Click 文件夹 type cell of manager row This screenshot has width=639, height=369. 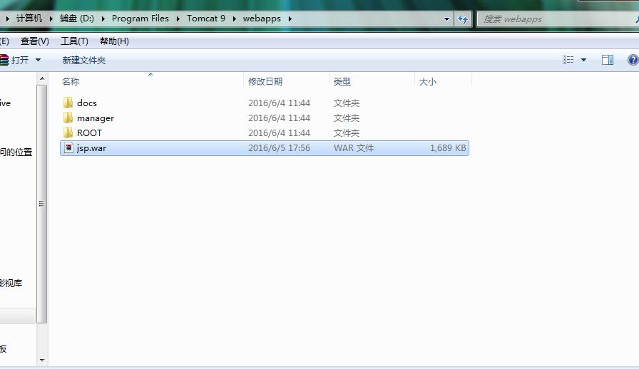[347, 118]
